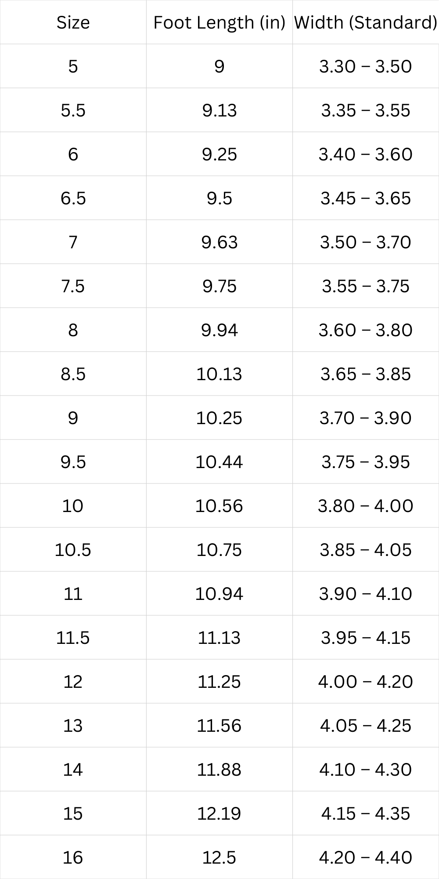
Task: Click the foot length 10.25 cell
Action: [x=219, y=418]
